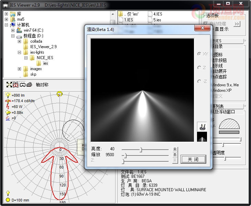Click the 缩放 zoom slider handle
The height and width of the screenshot is (206, 251).
(125, 155)
